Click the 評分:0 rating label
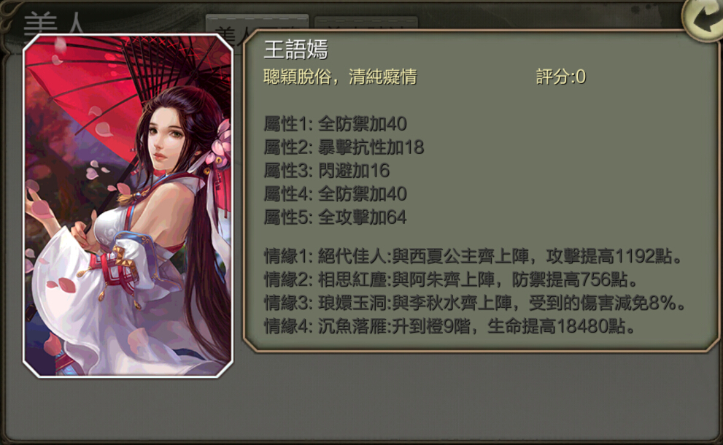Screen dimensions: 723x445 [561, 77]
